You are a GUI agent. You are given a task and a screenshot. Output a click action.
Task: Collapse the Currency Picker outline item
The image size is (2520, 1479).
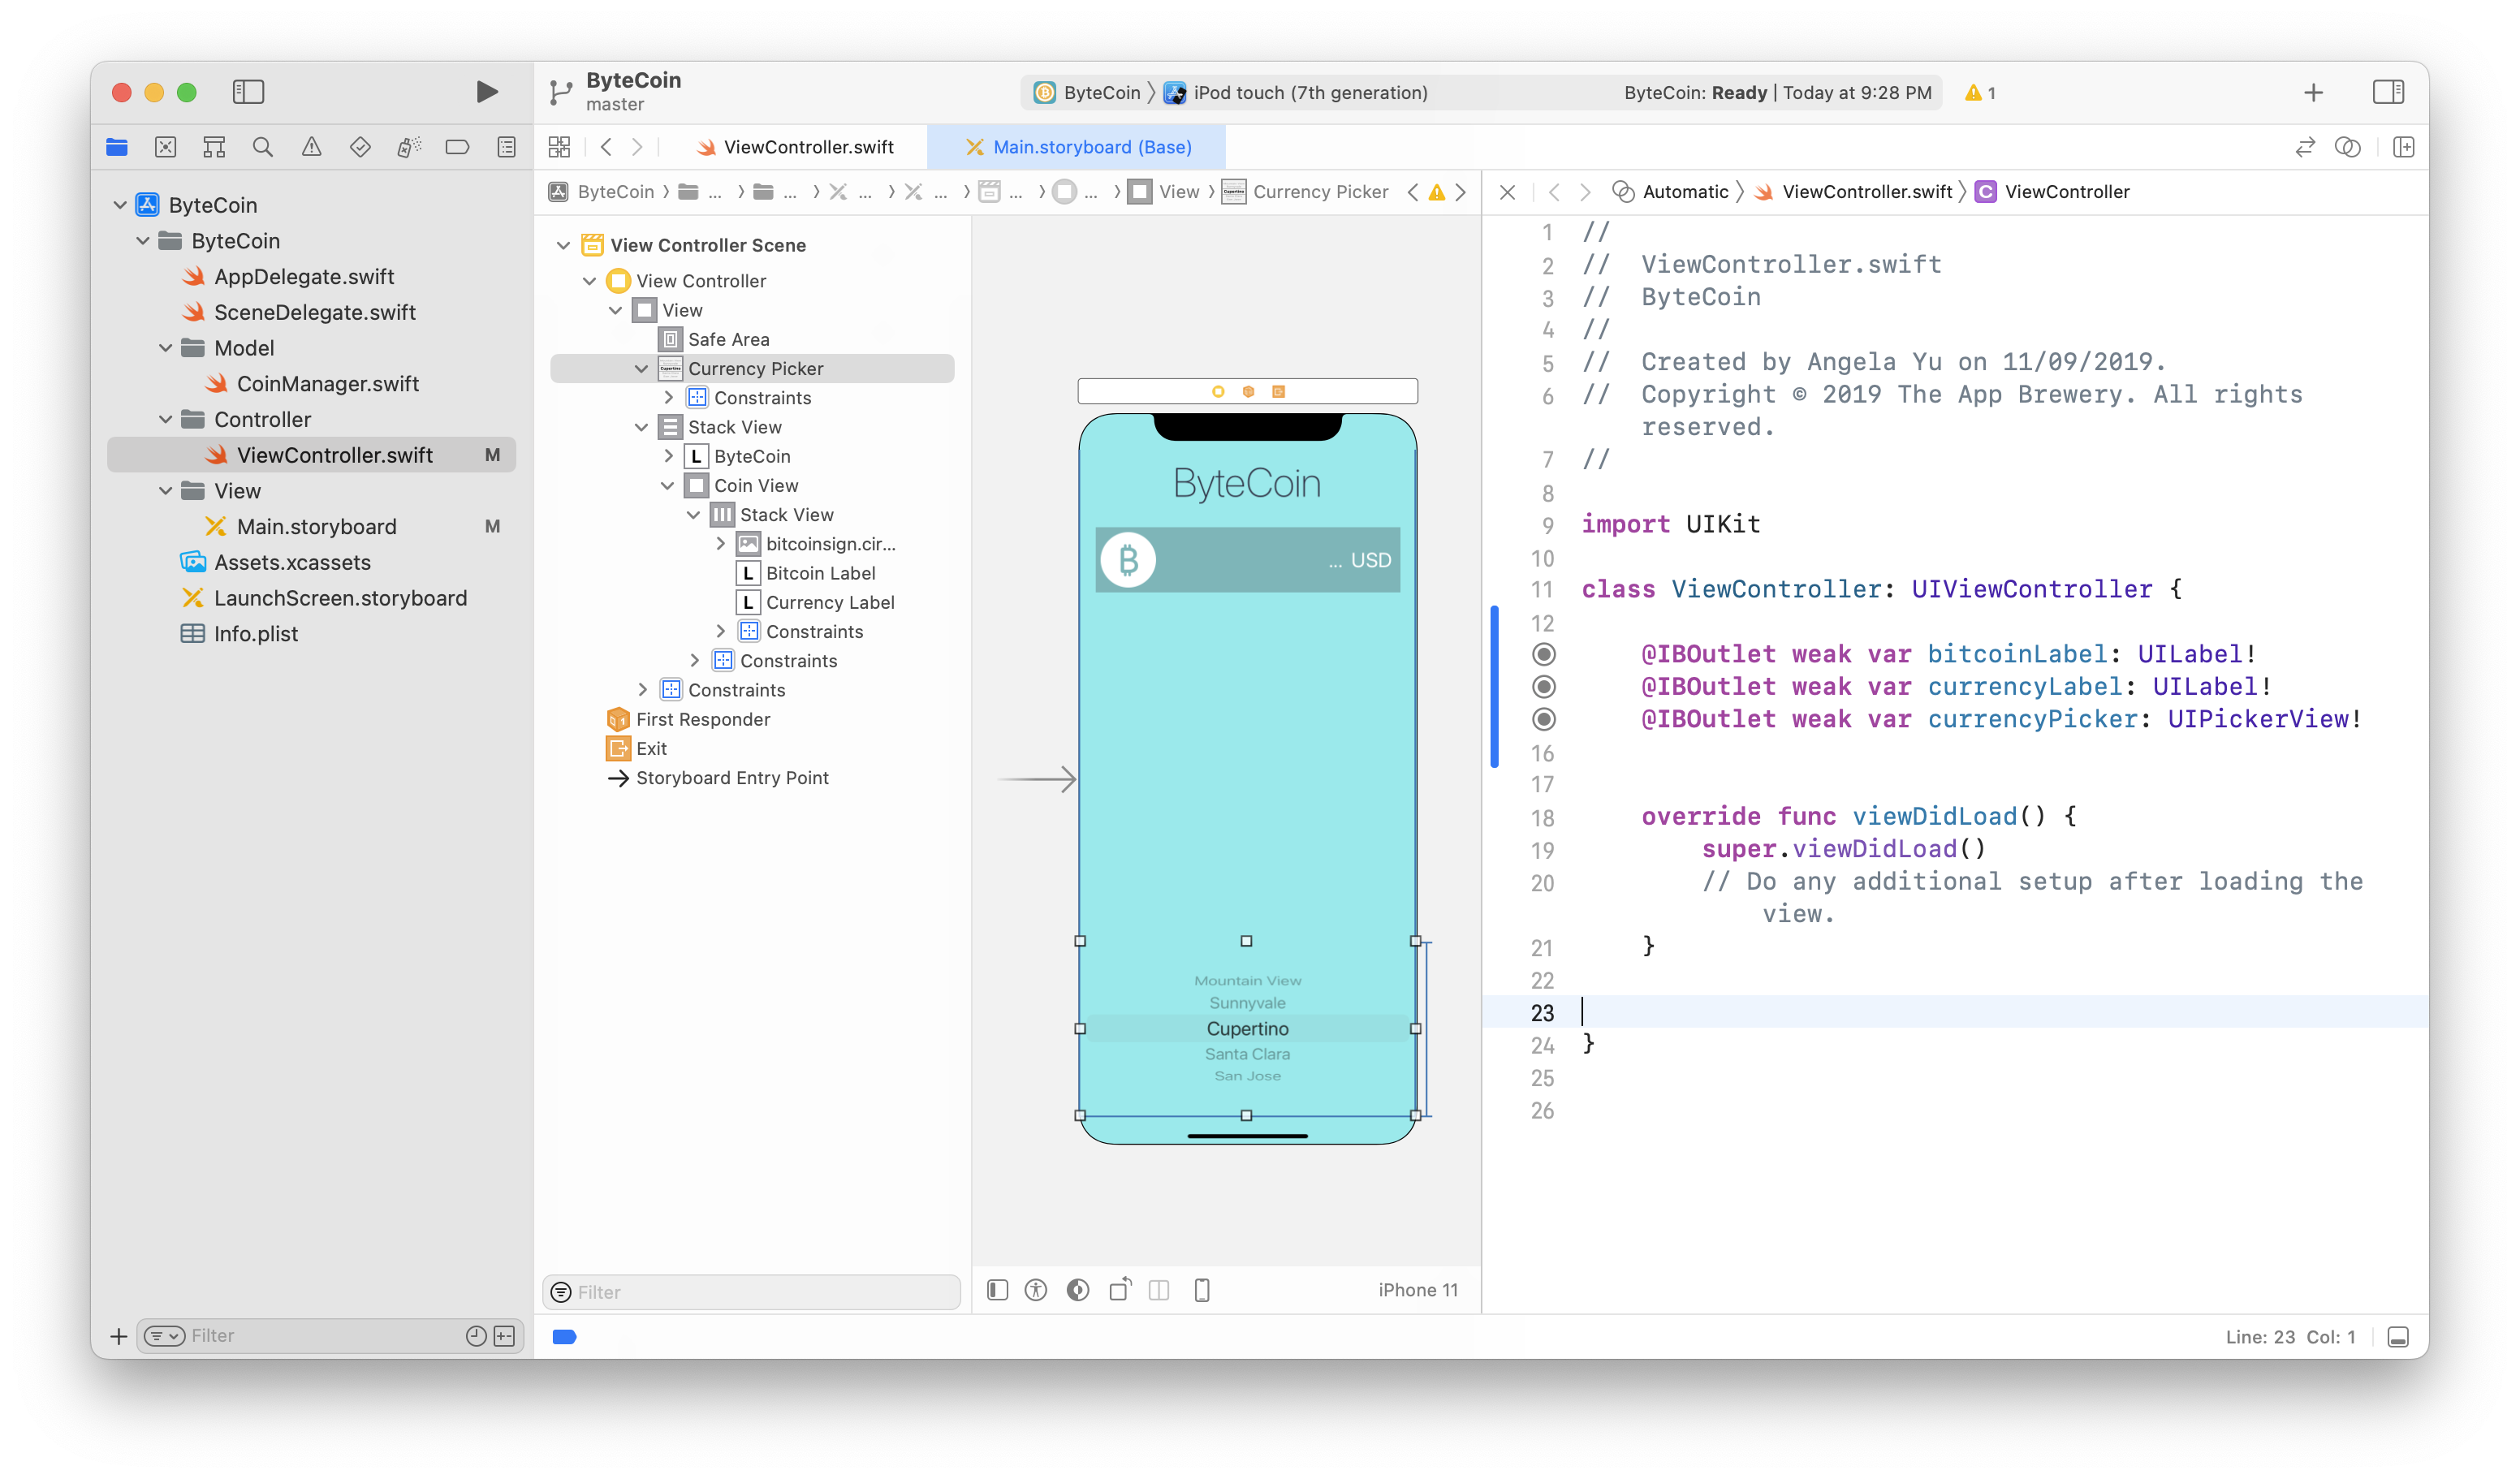[x=641, y=369]
